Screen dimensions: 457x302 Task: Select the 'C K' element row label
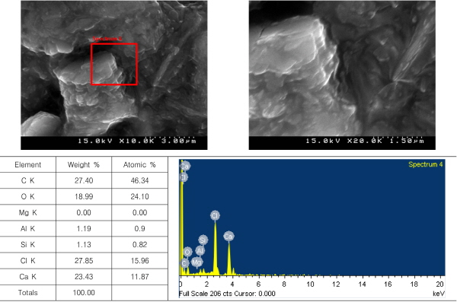pos(28,181)
